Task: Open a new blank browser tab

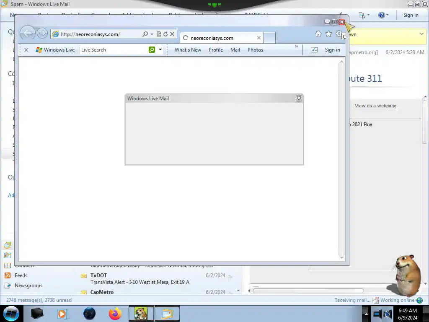Action: click(x=269, y=38)
